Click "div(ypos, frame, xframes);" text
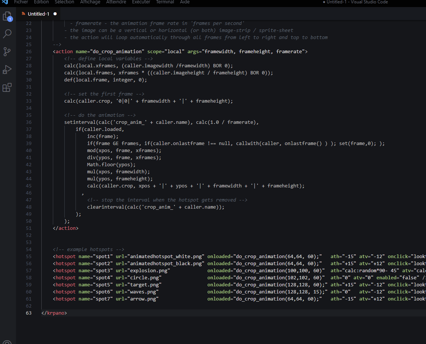The width and height of the screenshot is (426, 344). point(124,157)
